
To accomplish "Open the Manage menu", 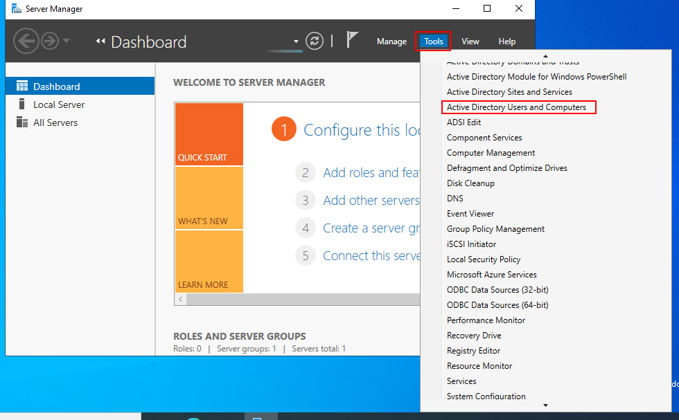I will tap(391, 42).
